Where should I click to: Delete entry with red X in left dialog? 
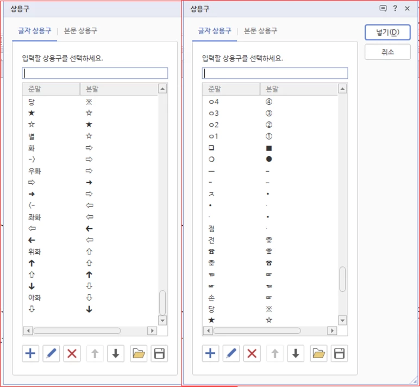point(72,353)
